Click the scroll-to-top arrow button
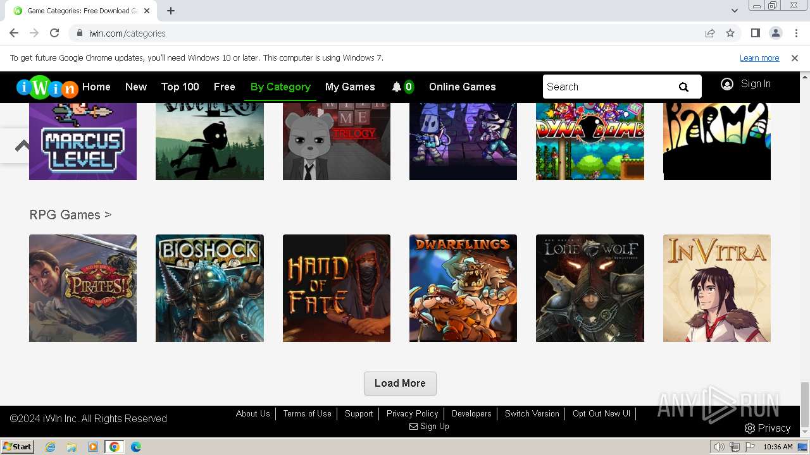This screenshot has height=455, width=810. [x=22, y=146]
